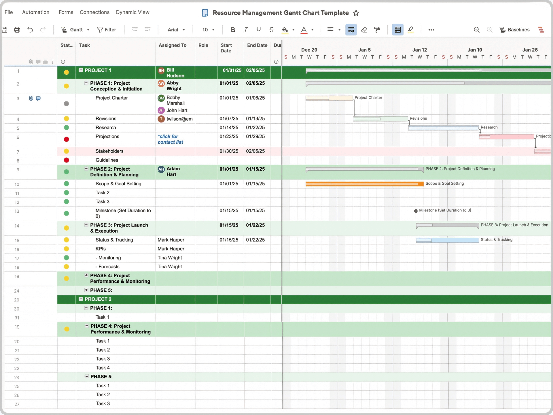Open the font size dropdown
The image size is (553, 415).
[208, 30]
